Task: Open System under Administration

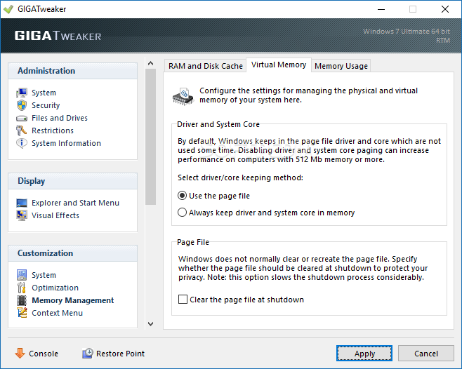Action: click(44, 93)
